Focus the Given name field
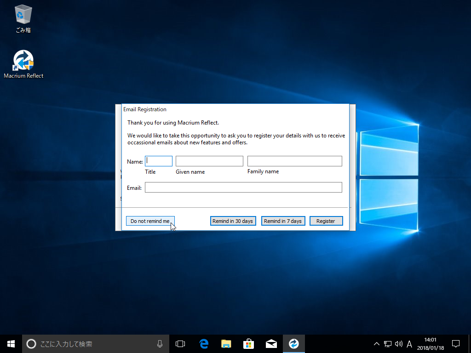 click(x=209, y=161)
